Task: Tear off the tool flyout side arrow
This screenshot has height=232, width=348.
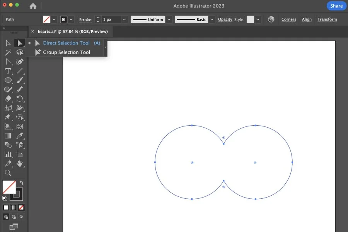Action: [x=105, y=47]
